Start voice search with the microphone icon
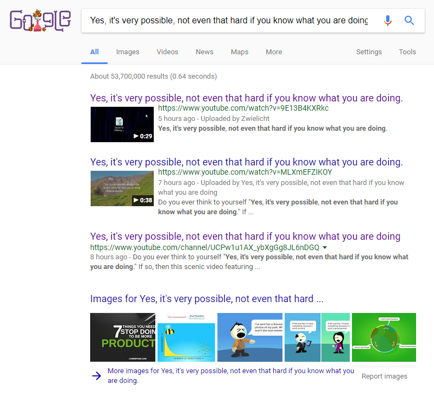 388,21
